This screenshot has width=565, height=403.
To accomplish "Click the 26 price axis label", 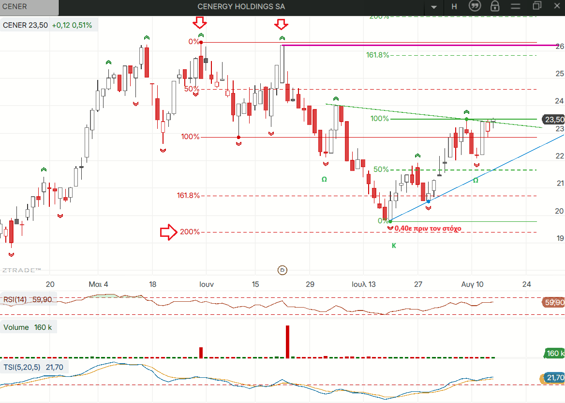I will pyautogui.click(x=560, y=46).
